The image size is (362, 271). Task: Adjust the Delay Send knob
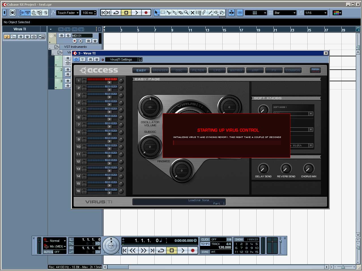click(263, 168)
